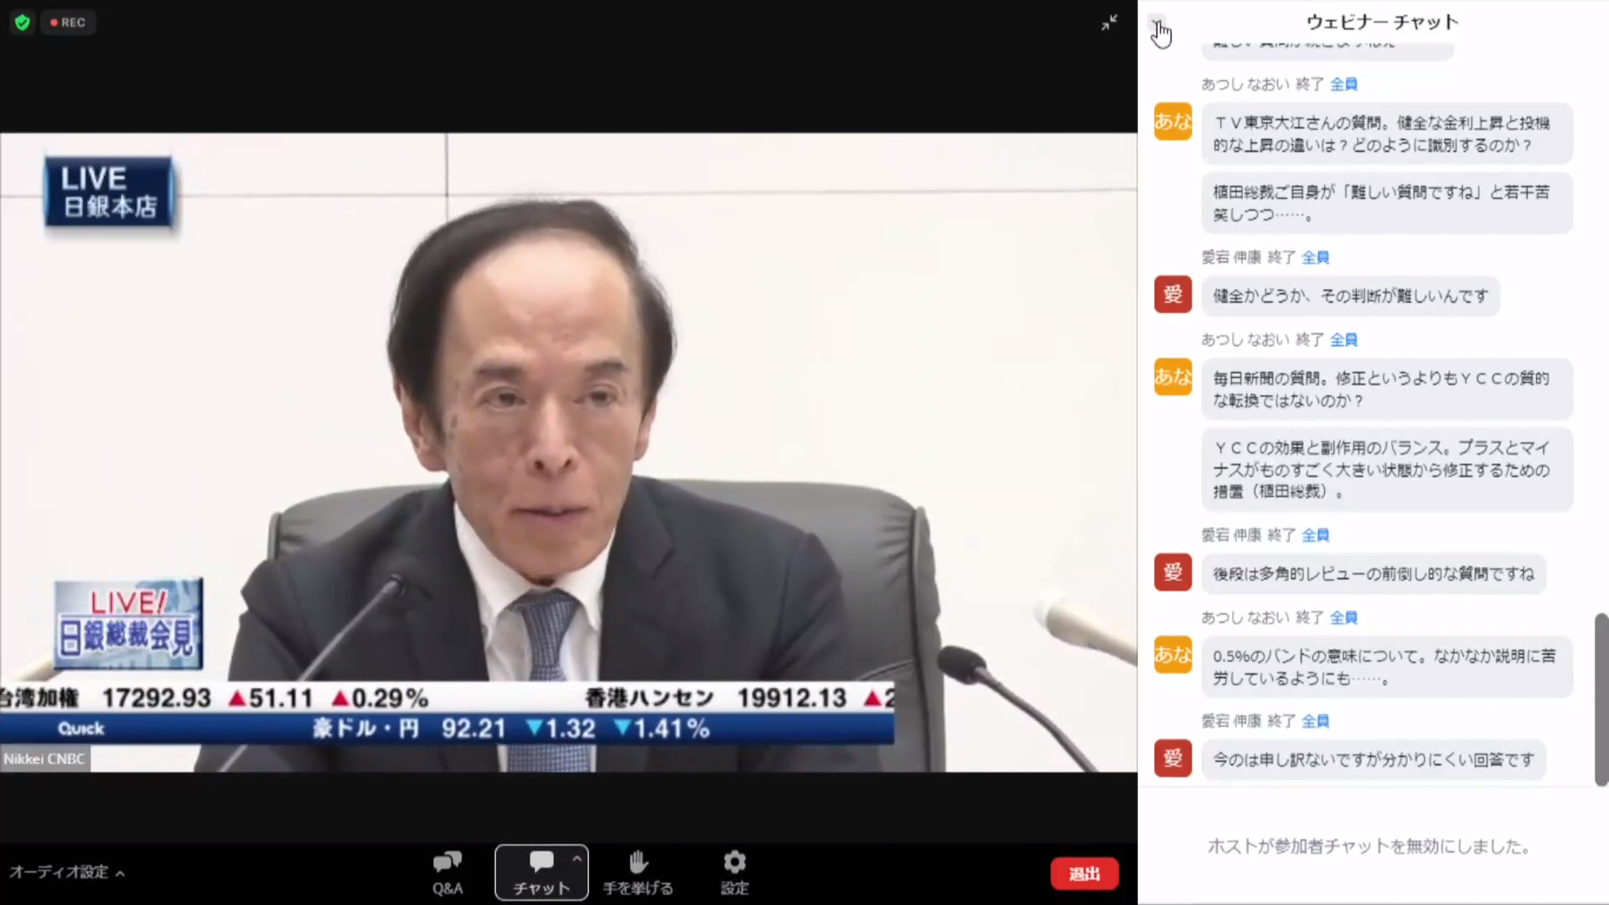
Task: Expand オーディオ設定 audio settings caret
Action: pos(121,873)
